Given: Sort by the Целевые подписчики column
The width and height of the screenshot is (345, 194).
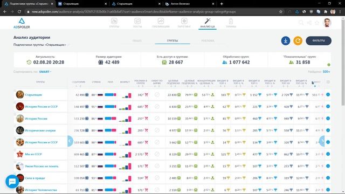Looking at the screenshot, I should (x=173, y=82).
